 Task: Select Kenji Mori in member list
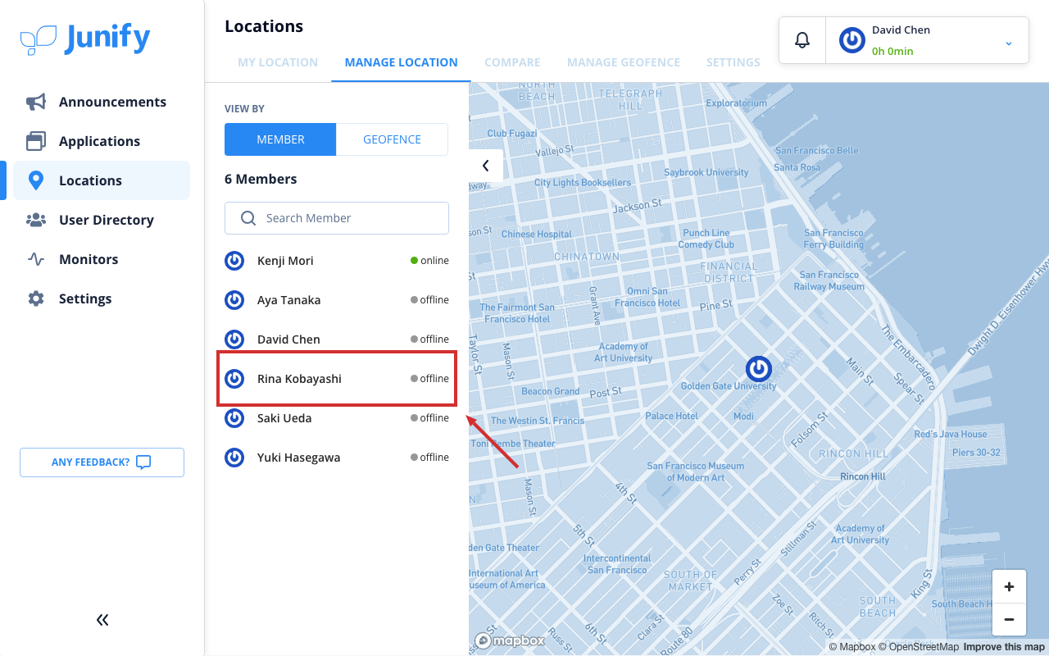337,261
